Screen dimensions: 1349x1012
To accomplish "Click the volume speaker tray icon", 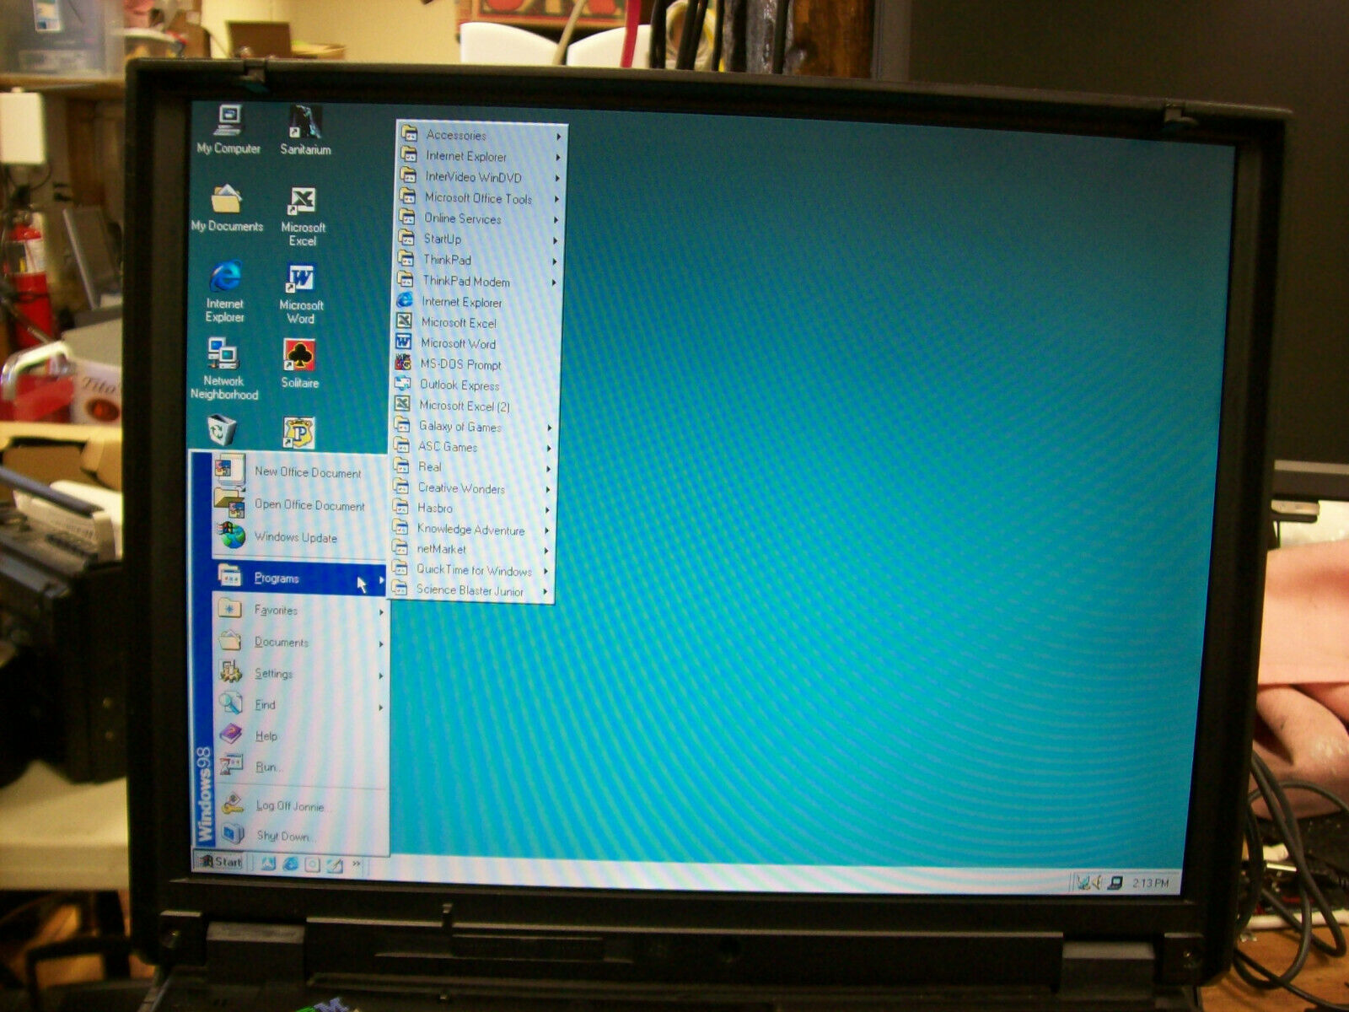I will 1096,883.
